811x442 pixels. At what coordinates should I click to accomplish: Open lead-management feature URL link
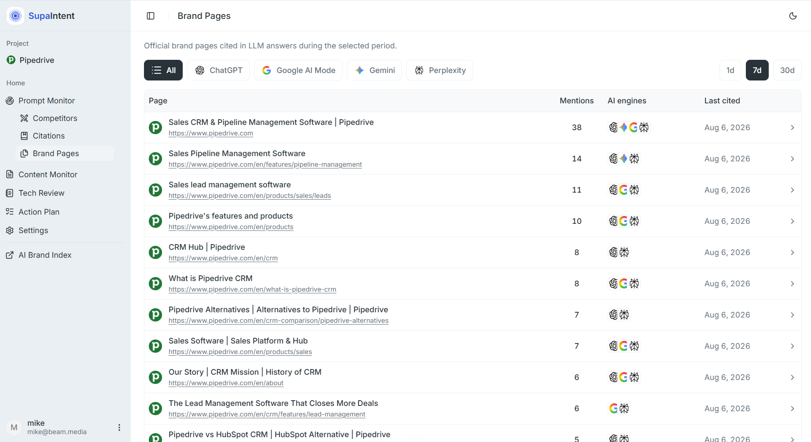(267, 414)
